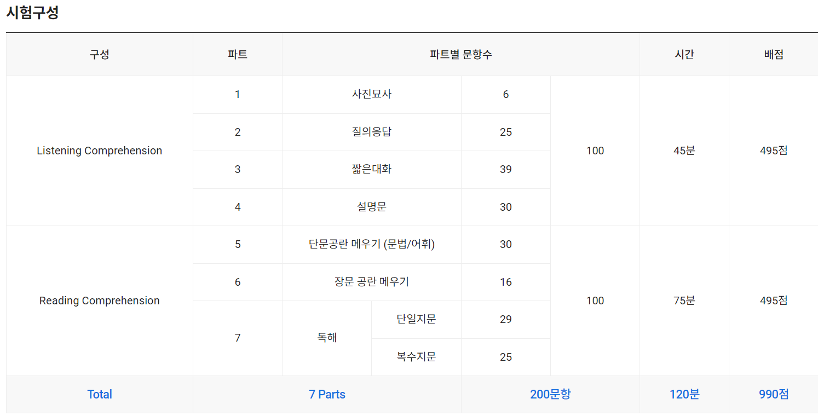Viewport: 818px width, 416px height.
Task: Click question count 29 for 단일지문
Action: point(506,320)
